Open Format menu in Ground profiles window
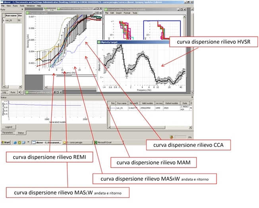This screenshot has width=259, height=208. coord(127,13)
